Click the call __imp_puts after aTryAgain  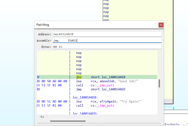click(97, 106)
